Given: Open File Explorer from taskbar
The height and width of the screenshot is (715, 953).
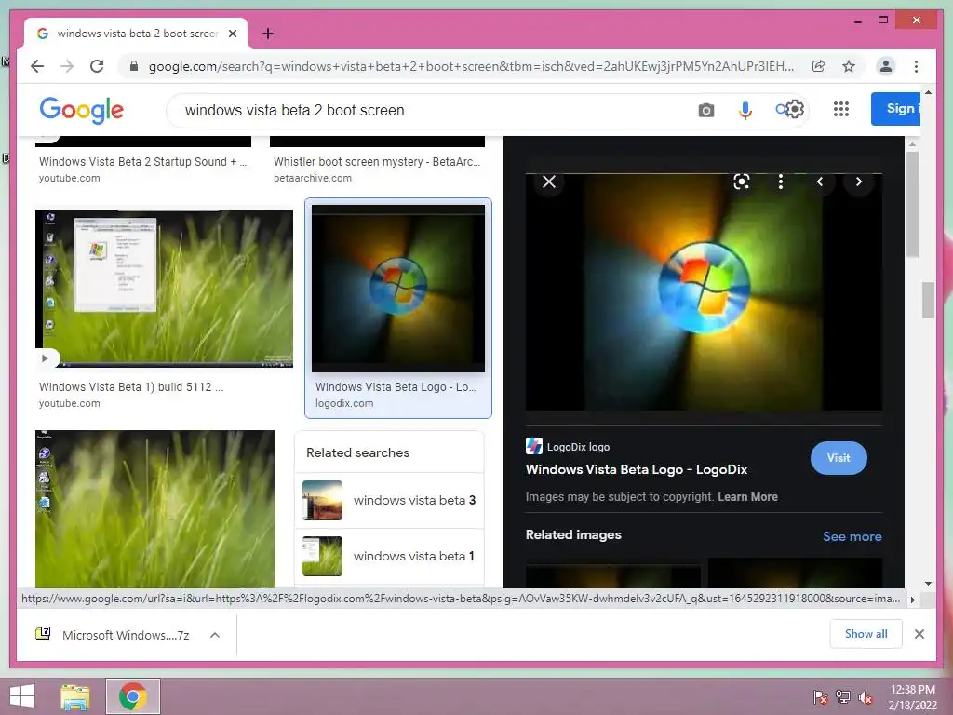Looking at the screenshot, I should (x=75, y=696).
